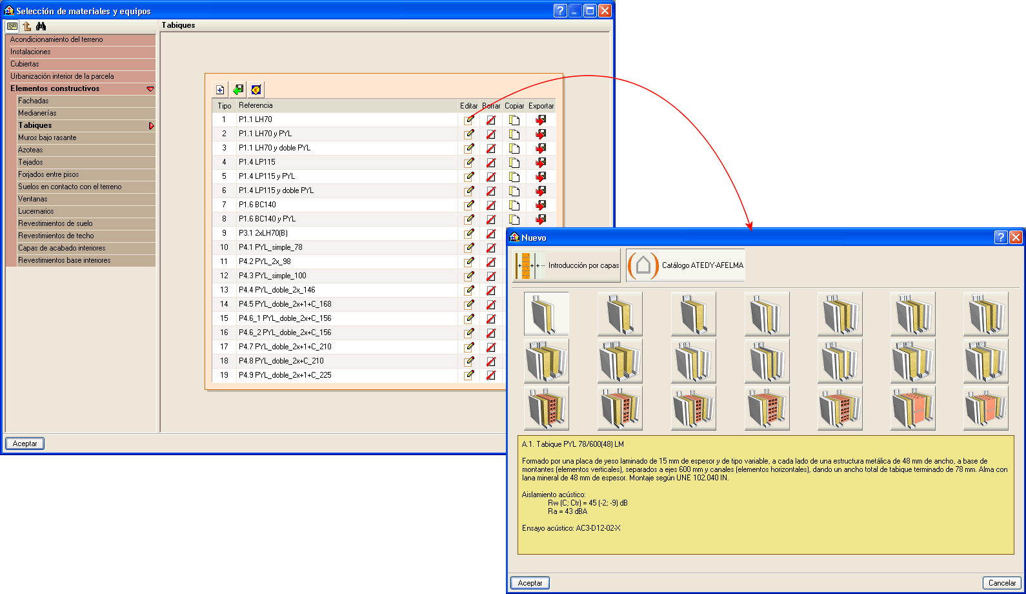Copy the P1.1 LH70 row

[x=514, y=119]
